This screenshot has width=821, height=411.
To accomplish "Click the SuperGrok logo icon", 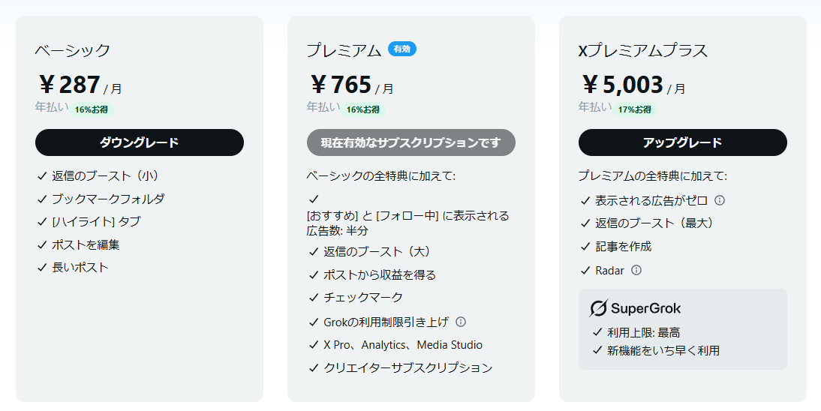I will 598,308.
